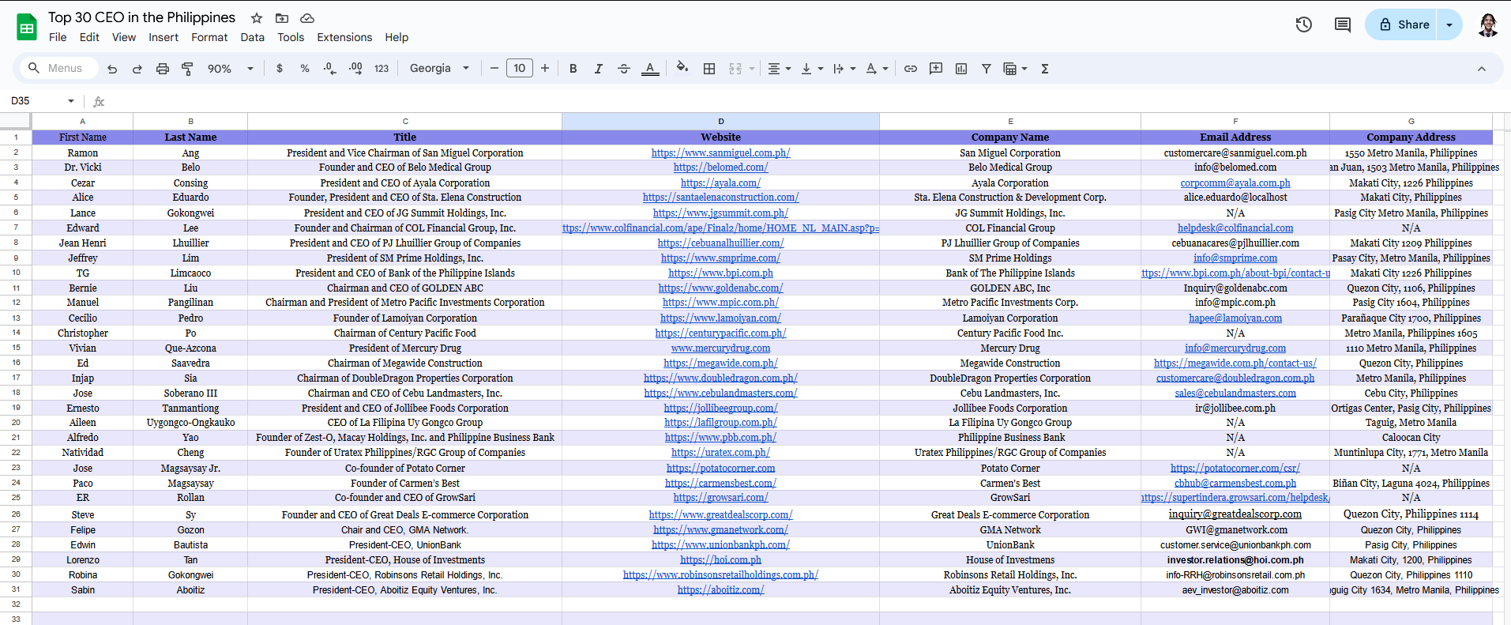Click the formula bar
1511x625 pixels.
806,101
